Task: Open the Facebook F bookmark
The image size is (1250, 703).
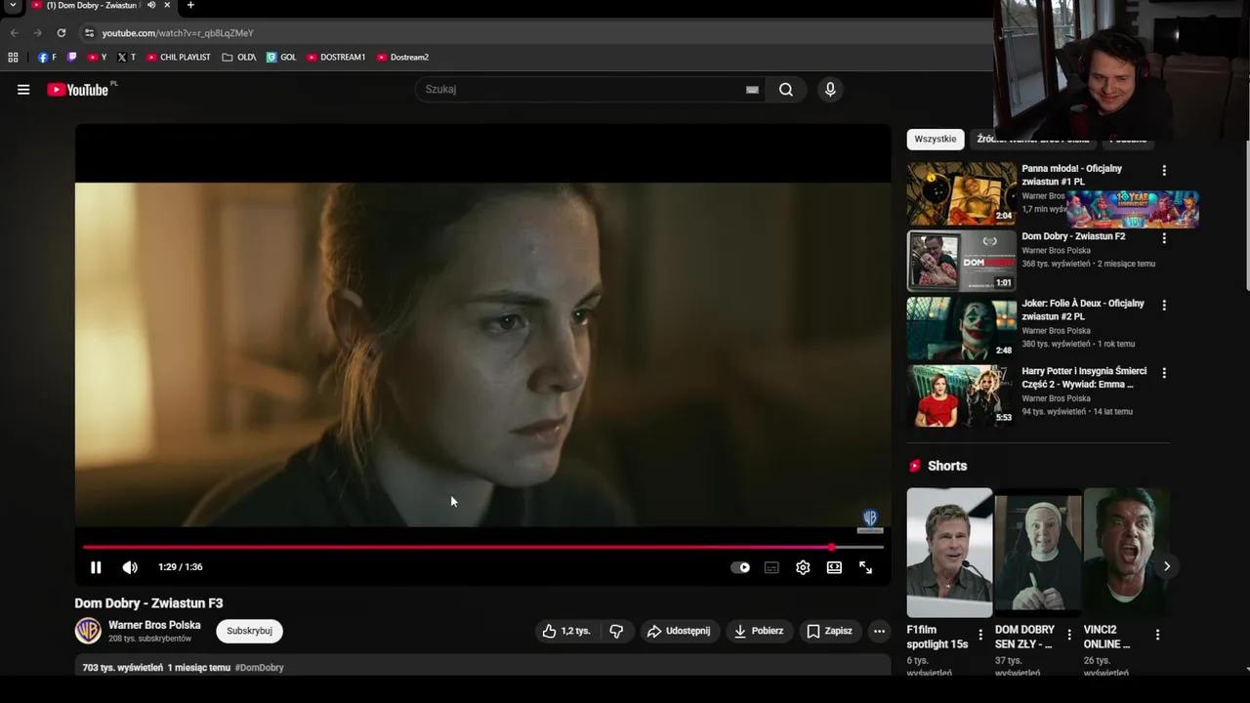Action: (47, 58)
